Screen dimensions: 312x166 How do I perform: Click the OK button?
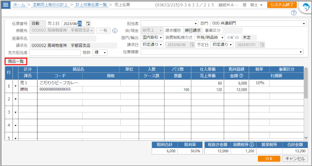(269, 159)
